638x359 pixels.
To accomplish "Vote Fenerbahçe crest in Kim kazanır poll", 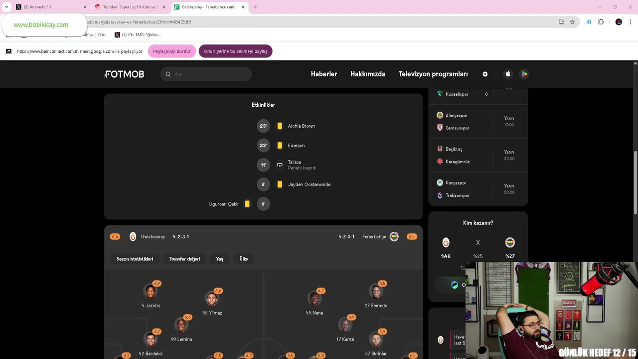I will pos(510,243).
